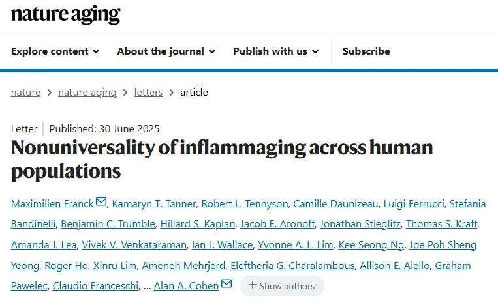The image size is (498, 301).
Task: Click envelope icon beside Maximilien Franck
Action: click(x=101, y=201)
